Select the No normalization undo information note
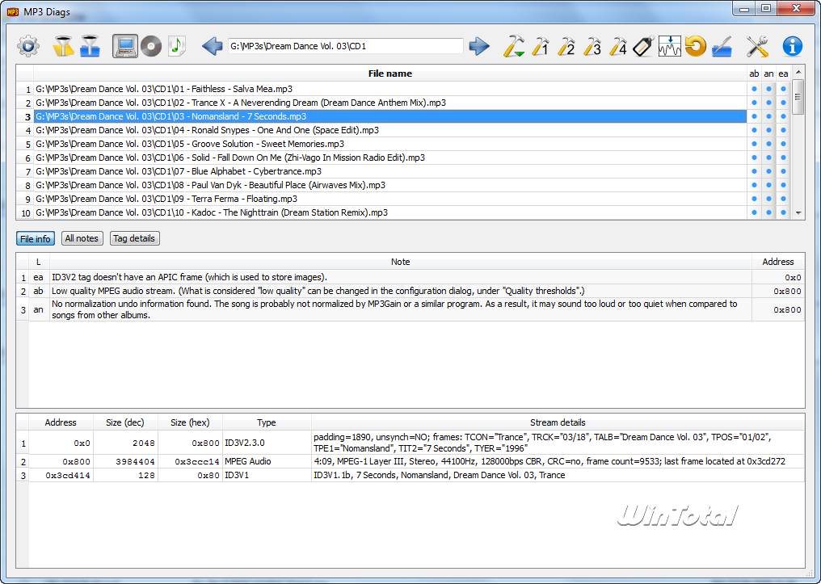This screenshot has height=584, width=821. click(401, 309)
